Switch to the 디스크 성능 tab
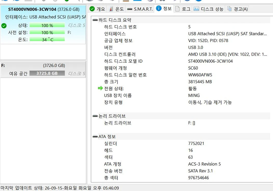The width and height of the screenshot is (273, 191). point(209,9)
